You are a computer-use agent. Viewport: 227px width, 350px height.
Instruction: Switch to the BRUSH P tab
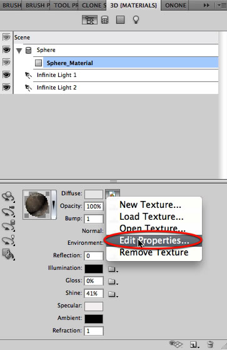click(36, 5)
